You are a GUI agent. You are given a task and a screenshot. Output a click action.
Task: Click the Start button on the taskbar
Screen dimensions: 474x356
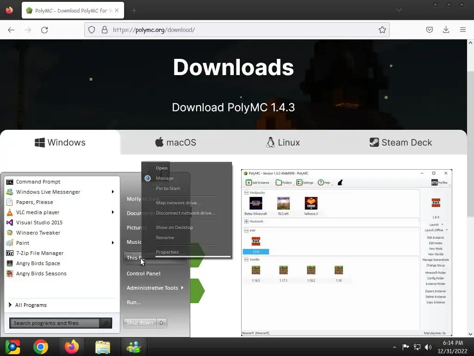[12, 347]
